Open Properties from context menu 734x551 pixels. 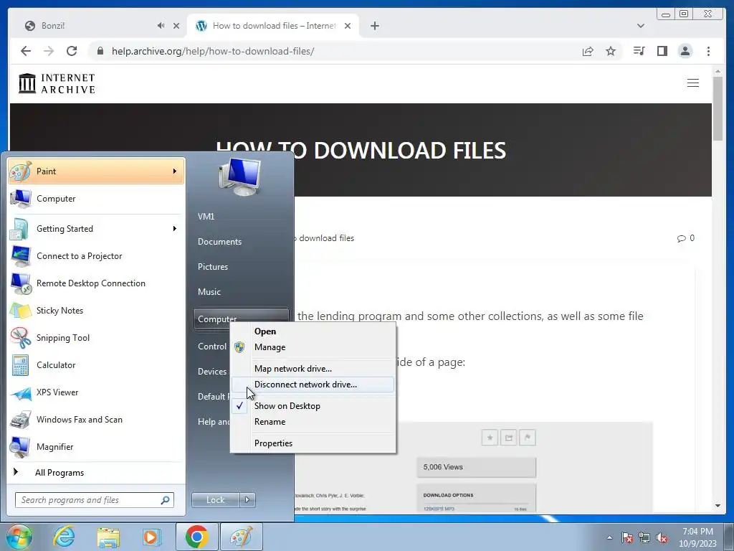(313, 443)
